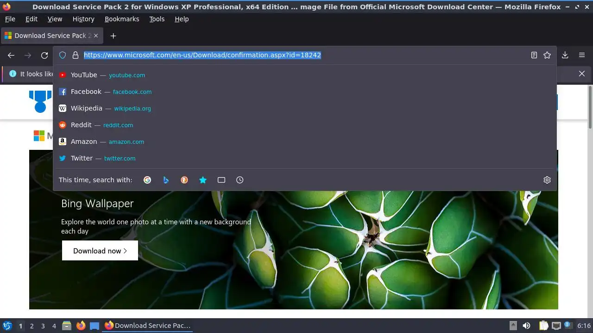This screenshot has width=593, height=333.
Task: Search in history clock icon
Action: click(x=240, y=180)
